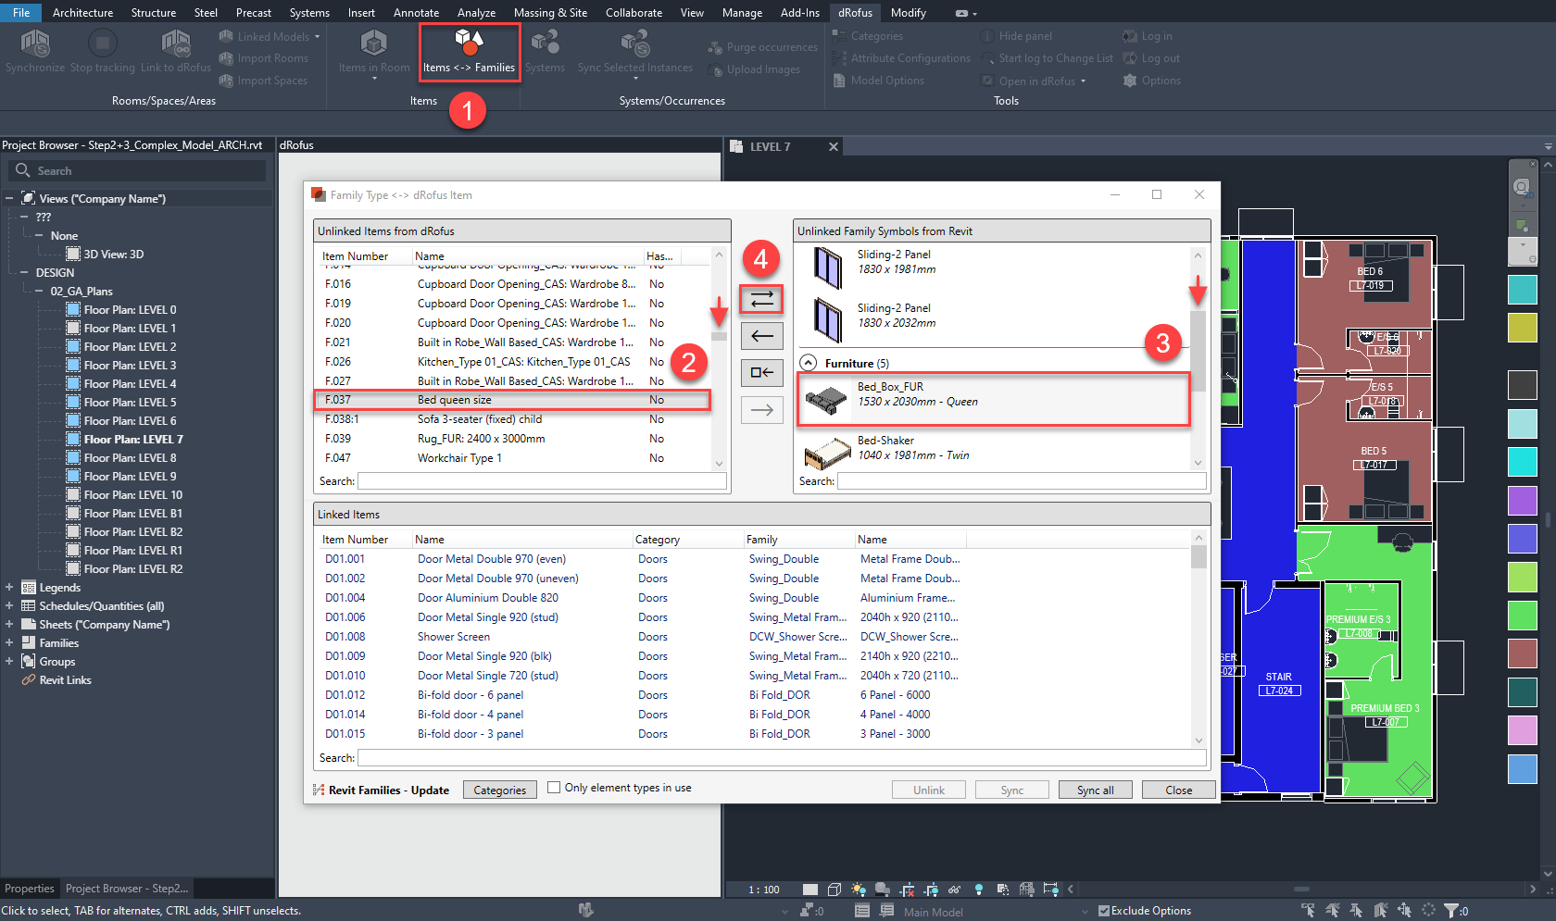Screen dimensions: 1556x921
Task: Click the Unlink button
Action: [928, 790]
